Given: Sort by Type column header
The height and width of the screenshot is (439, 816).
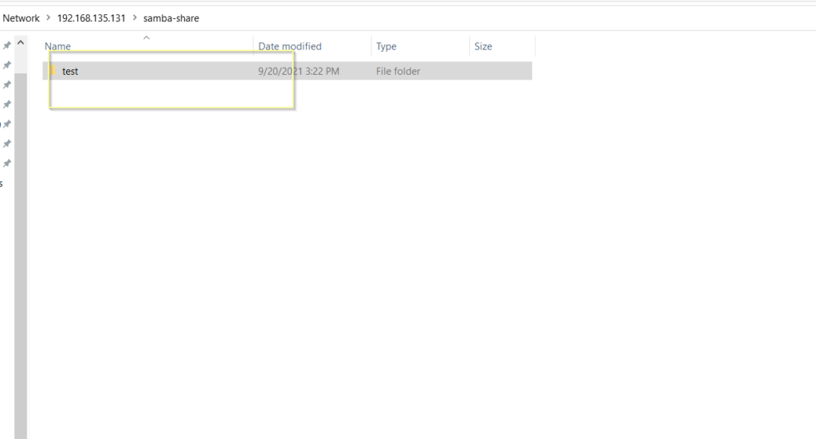Looking at the screenshot, I should click(386, 46).
